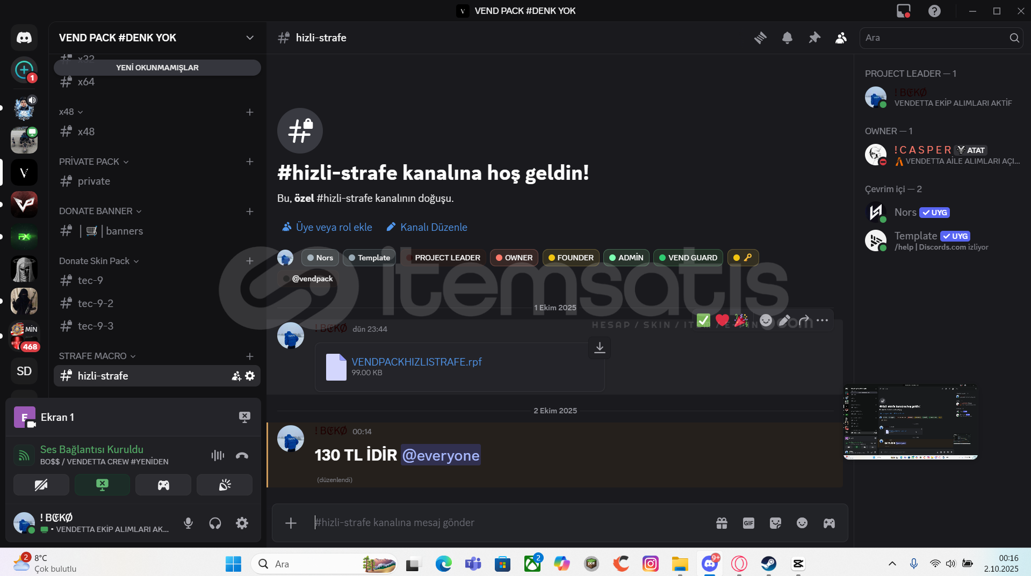Open VENDPACKHIZLISTRAFE.rpf file link
The height and width of the screenshot is (576, 1031).
click(416, 362)
